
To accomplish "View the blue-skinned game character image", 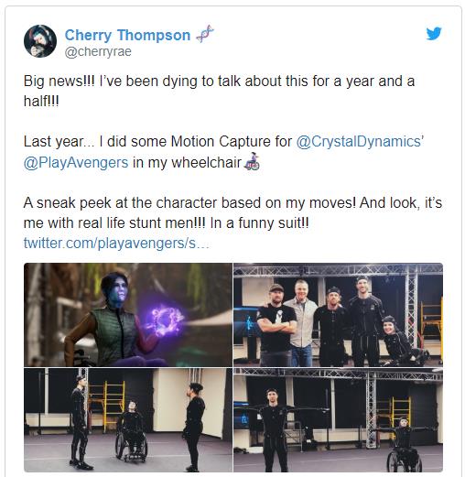I will (128, 315).
